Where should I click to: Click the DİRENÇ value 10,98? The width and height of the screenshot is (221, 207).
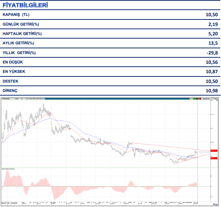pos(212,91)
